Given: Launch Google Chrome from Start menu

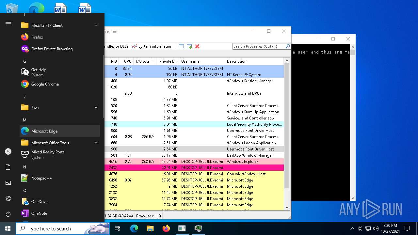Looking at the screenshot, I should [60, 84].
